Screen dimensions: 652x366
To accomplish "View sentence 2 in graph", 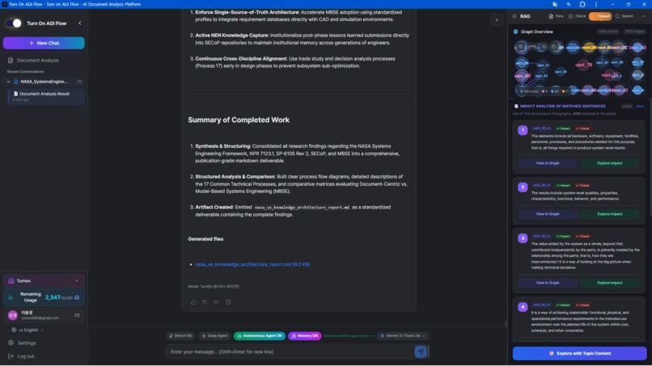I will pos(547,214).
